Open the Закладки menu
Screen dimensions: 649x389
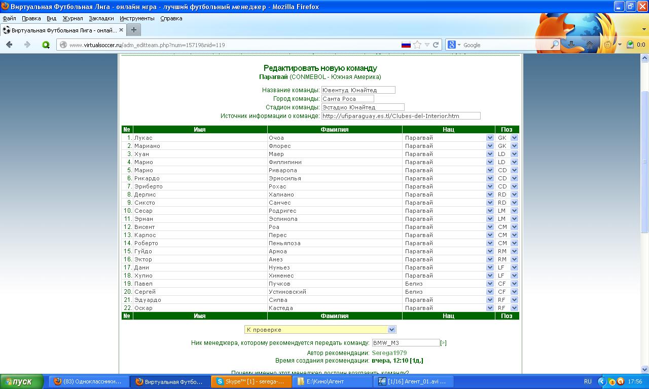click(x=101, y=18)
